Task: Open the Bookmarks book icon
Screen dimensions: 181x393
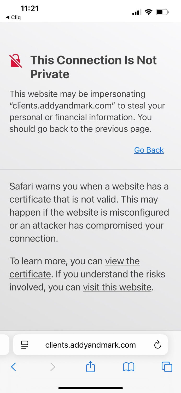Action: 129,367
